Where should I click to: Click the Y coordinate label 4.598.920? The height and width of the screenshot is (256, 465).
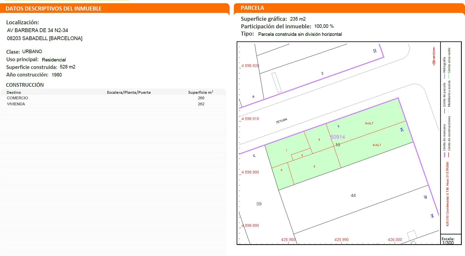pyautogui.click(x=250, y=66)
